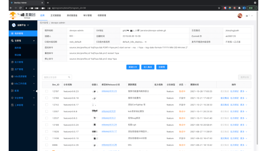The width and height of the screenshot is (267, 151).
Task: Click the 配置 sliders icon in sidebar
Action: tap(12, 91)
